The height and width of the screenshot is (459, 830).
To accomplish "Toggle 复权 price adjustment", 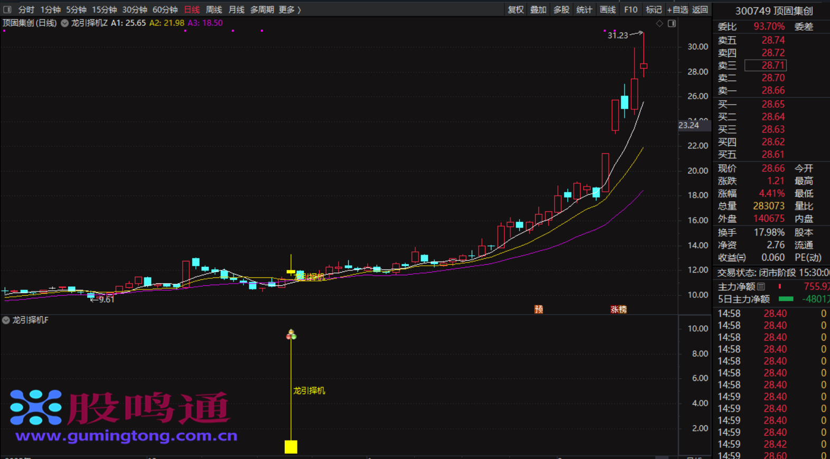I will click(515, 10).
